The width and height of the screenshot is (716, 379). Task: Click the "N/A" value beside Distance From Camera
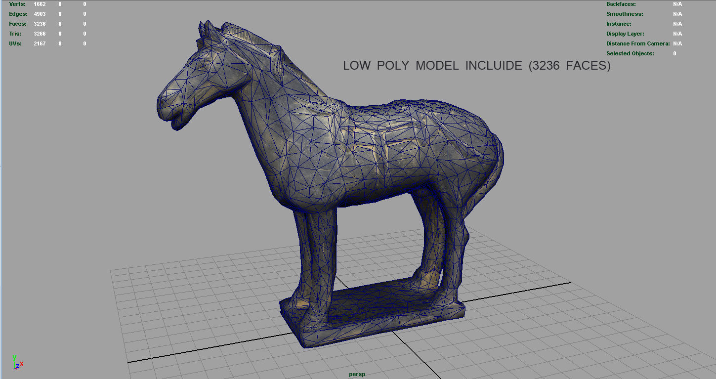[x=677, y=43]
